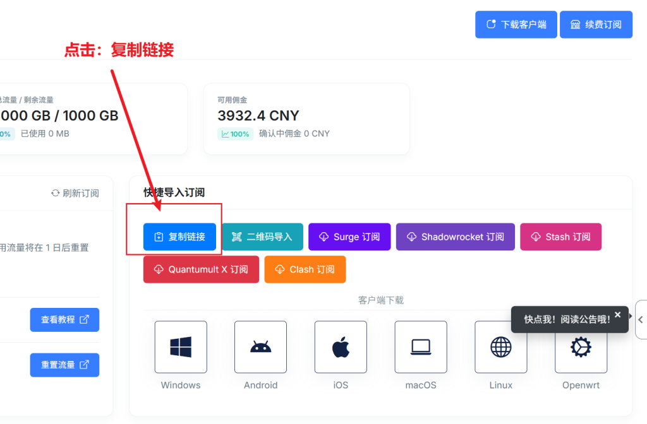Viewport: 647px width, 424px height.
Task: Click the orange Clash 订阅 button
Action: [x=305, y=269]
